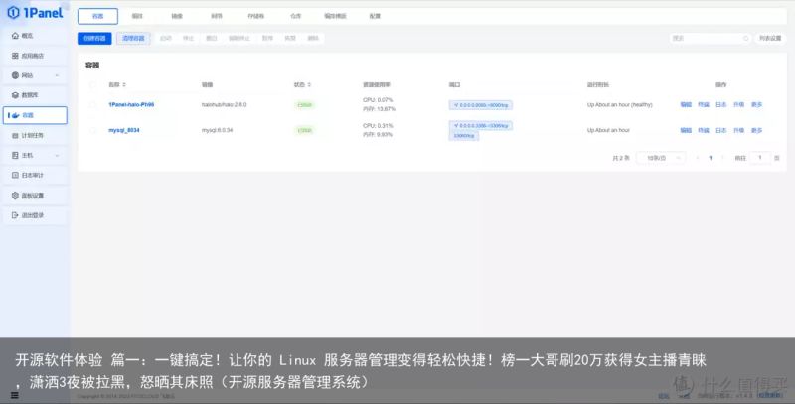This screenshot has width=795, height=404.
Task: Check the 1Panel-halo container row checkbox
Action: (92, 105)
